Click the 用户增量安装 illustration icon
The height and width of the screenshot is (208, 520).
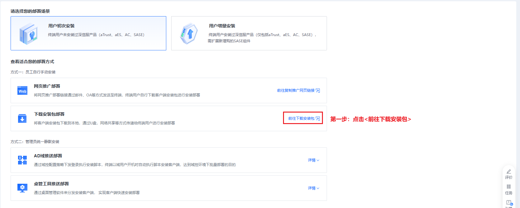(189, 34)
